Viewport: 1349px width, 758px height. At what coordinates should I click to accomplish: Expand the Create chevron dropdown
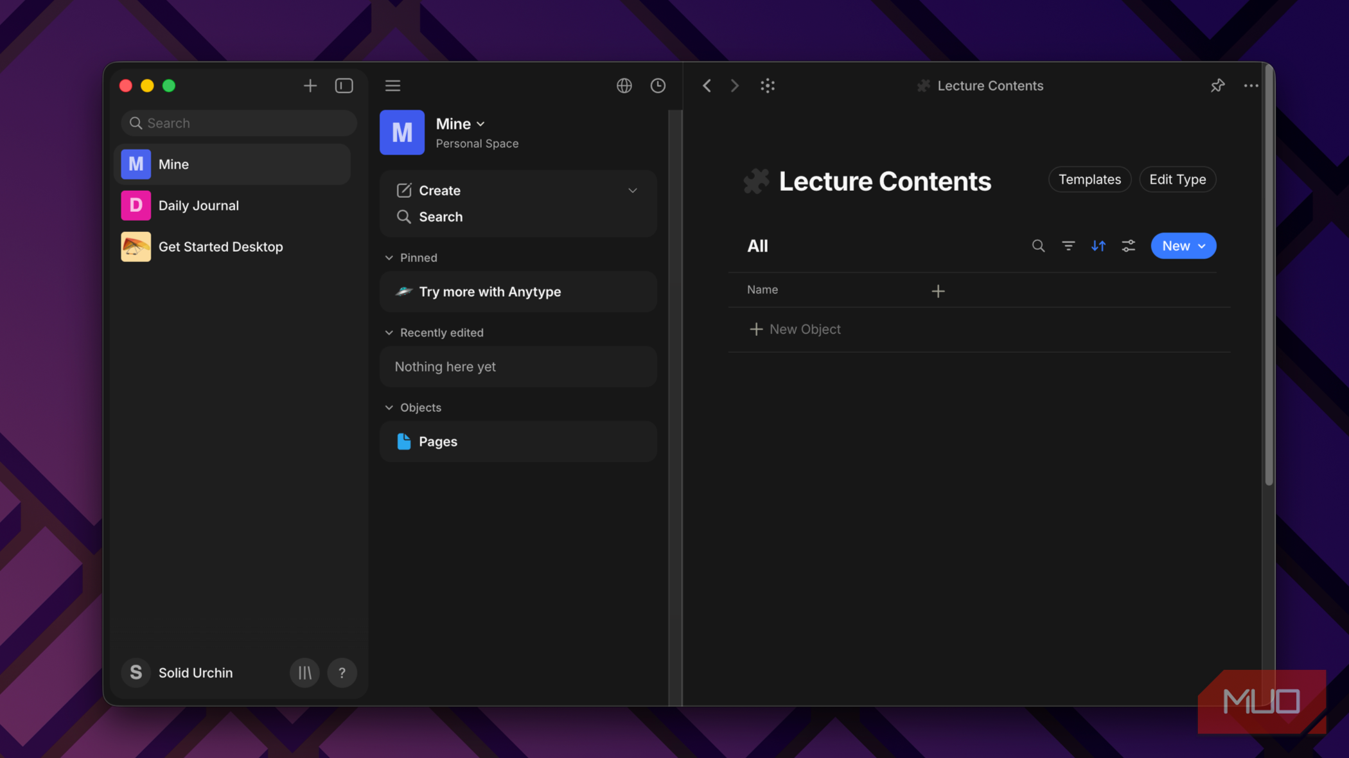coord(633,191)
